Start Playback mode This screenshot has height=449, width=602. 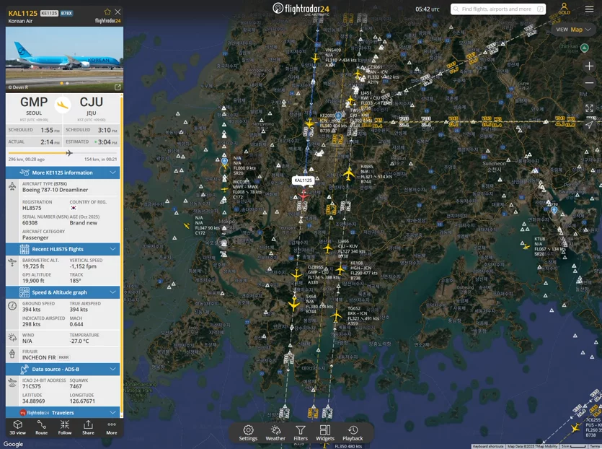click(x=353, y=433)
